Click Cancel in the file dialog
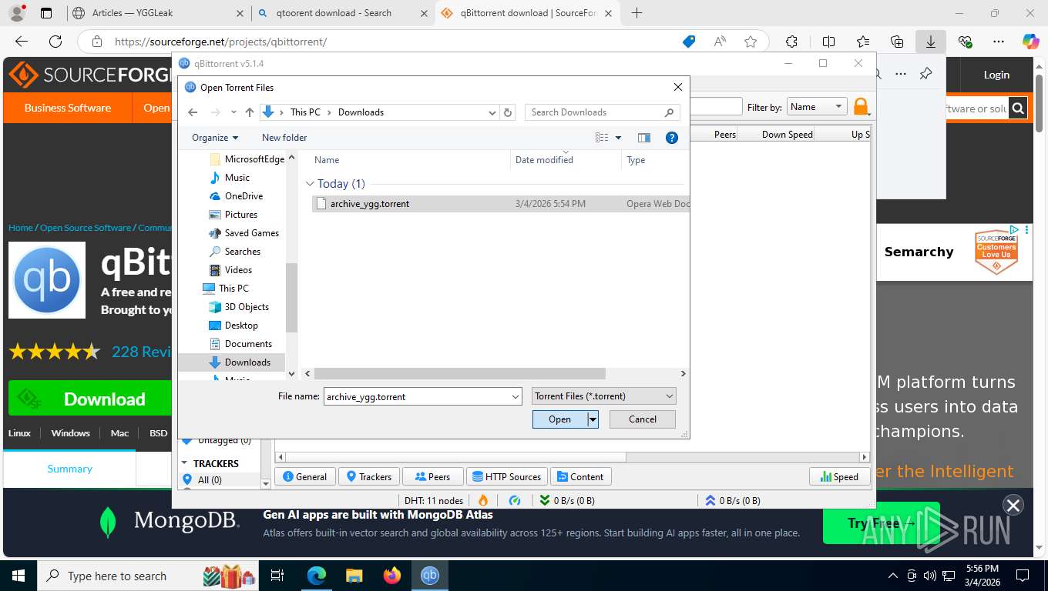Image resolution: width=1048 pixels, height=591 pixels. [x=643, y=420]
